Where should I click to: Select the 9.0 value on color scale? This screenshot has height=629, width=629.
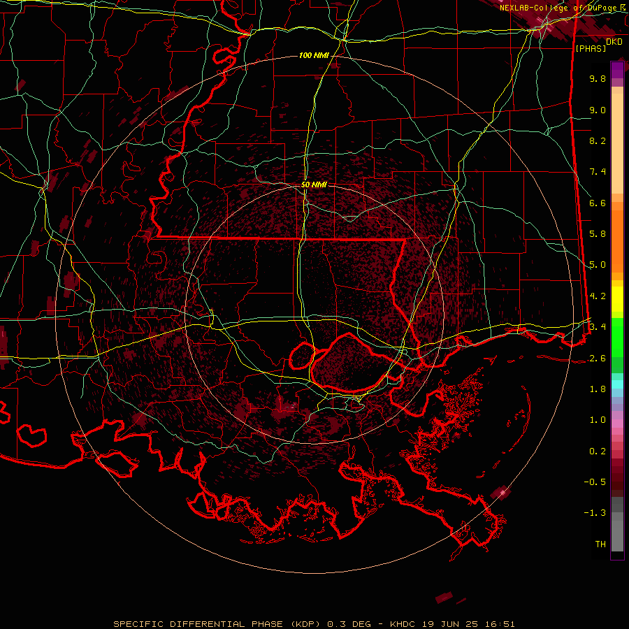(598, 110)
